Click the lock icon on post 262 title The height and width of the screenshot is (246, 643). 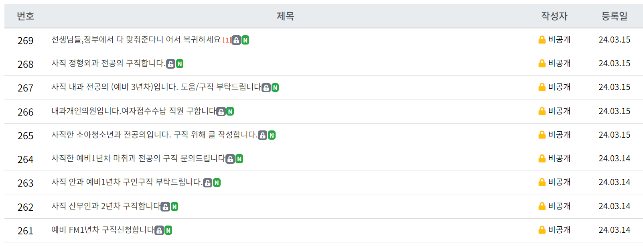coord(165,207)
